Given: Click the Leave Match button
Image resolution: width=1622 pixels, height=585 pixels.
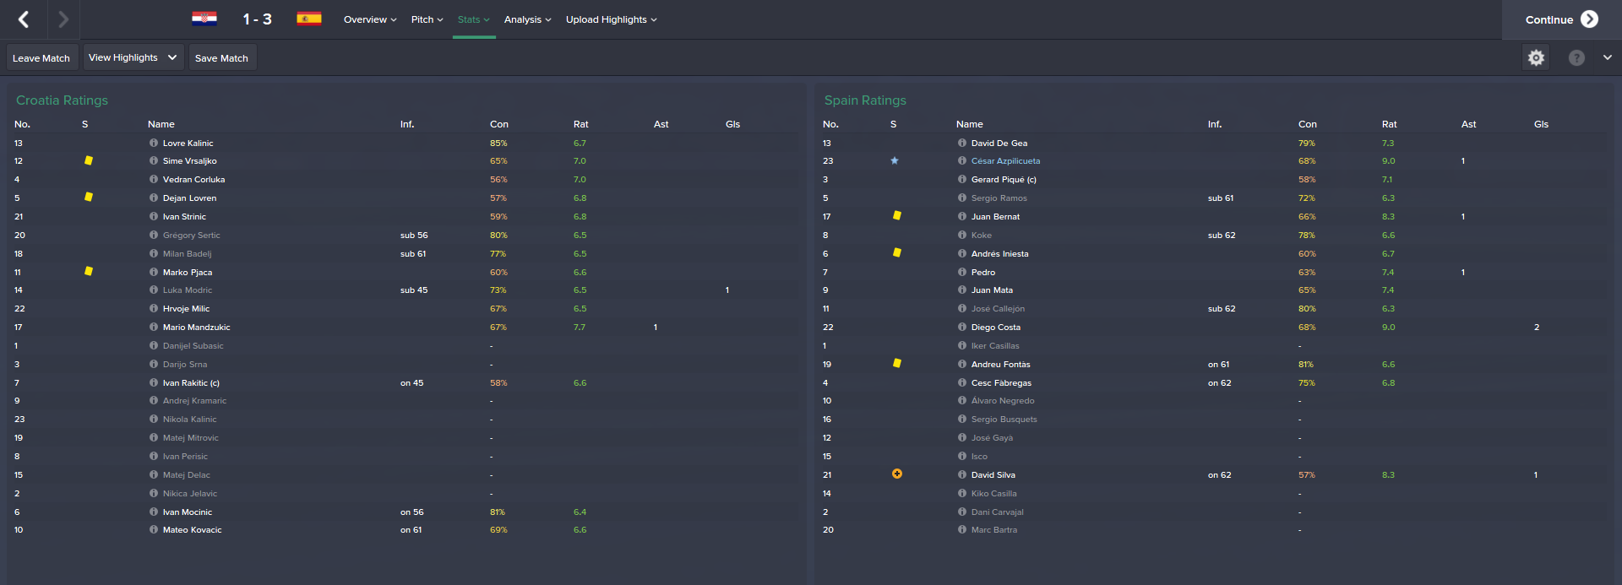Looking at the screenshot, I should click(x=41, y=57).
